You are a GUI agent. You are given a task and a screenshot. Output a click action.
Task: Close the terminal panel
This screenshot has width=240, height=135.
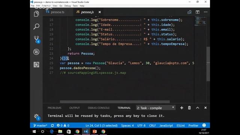[205, 108]
